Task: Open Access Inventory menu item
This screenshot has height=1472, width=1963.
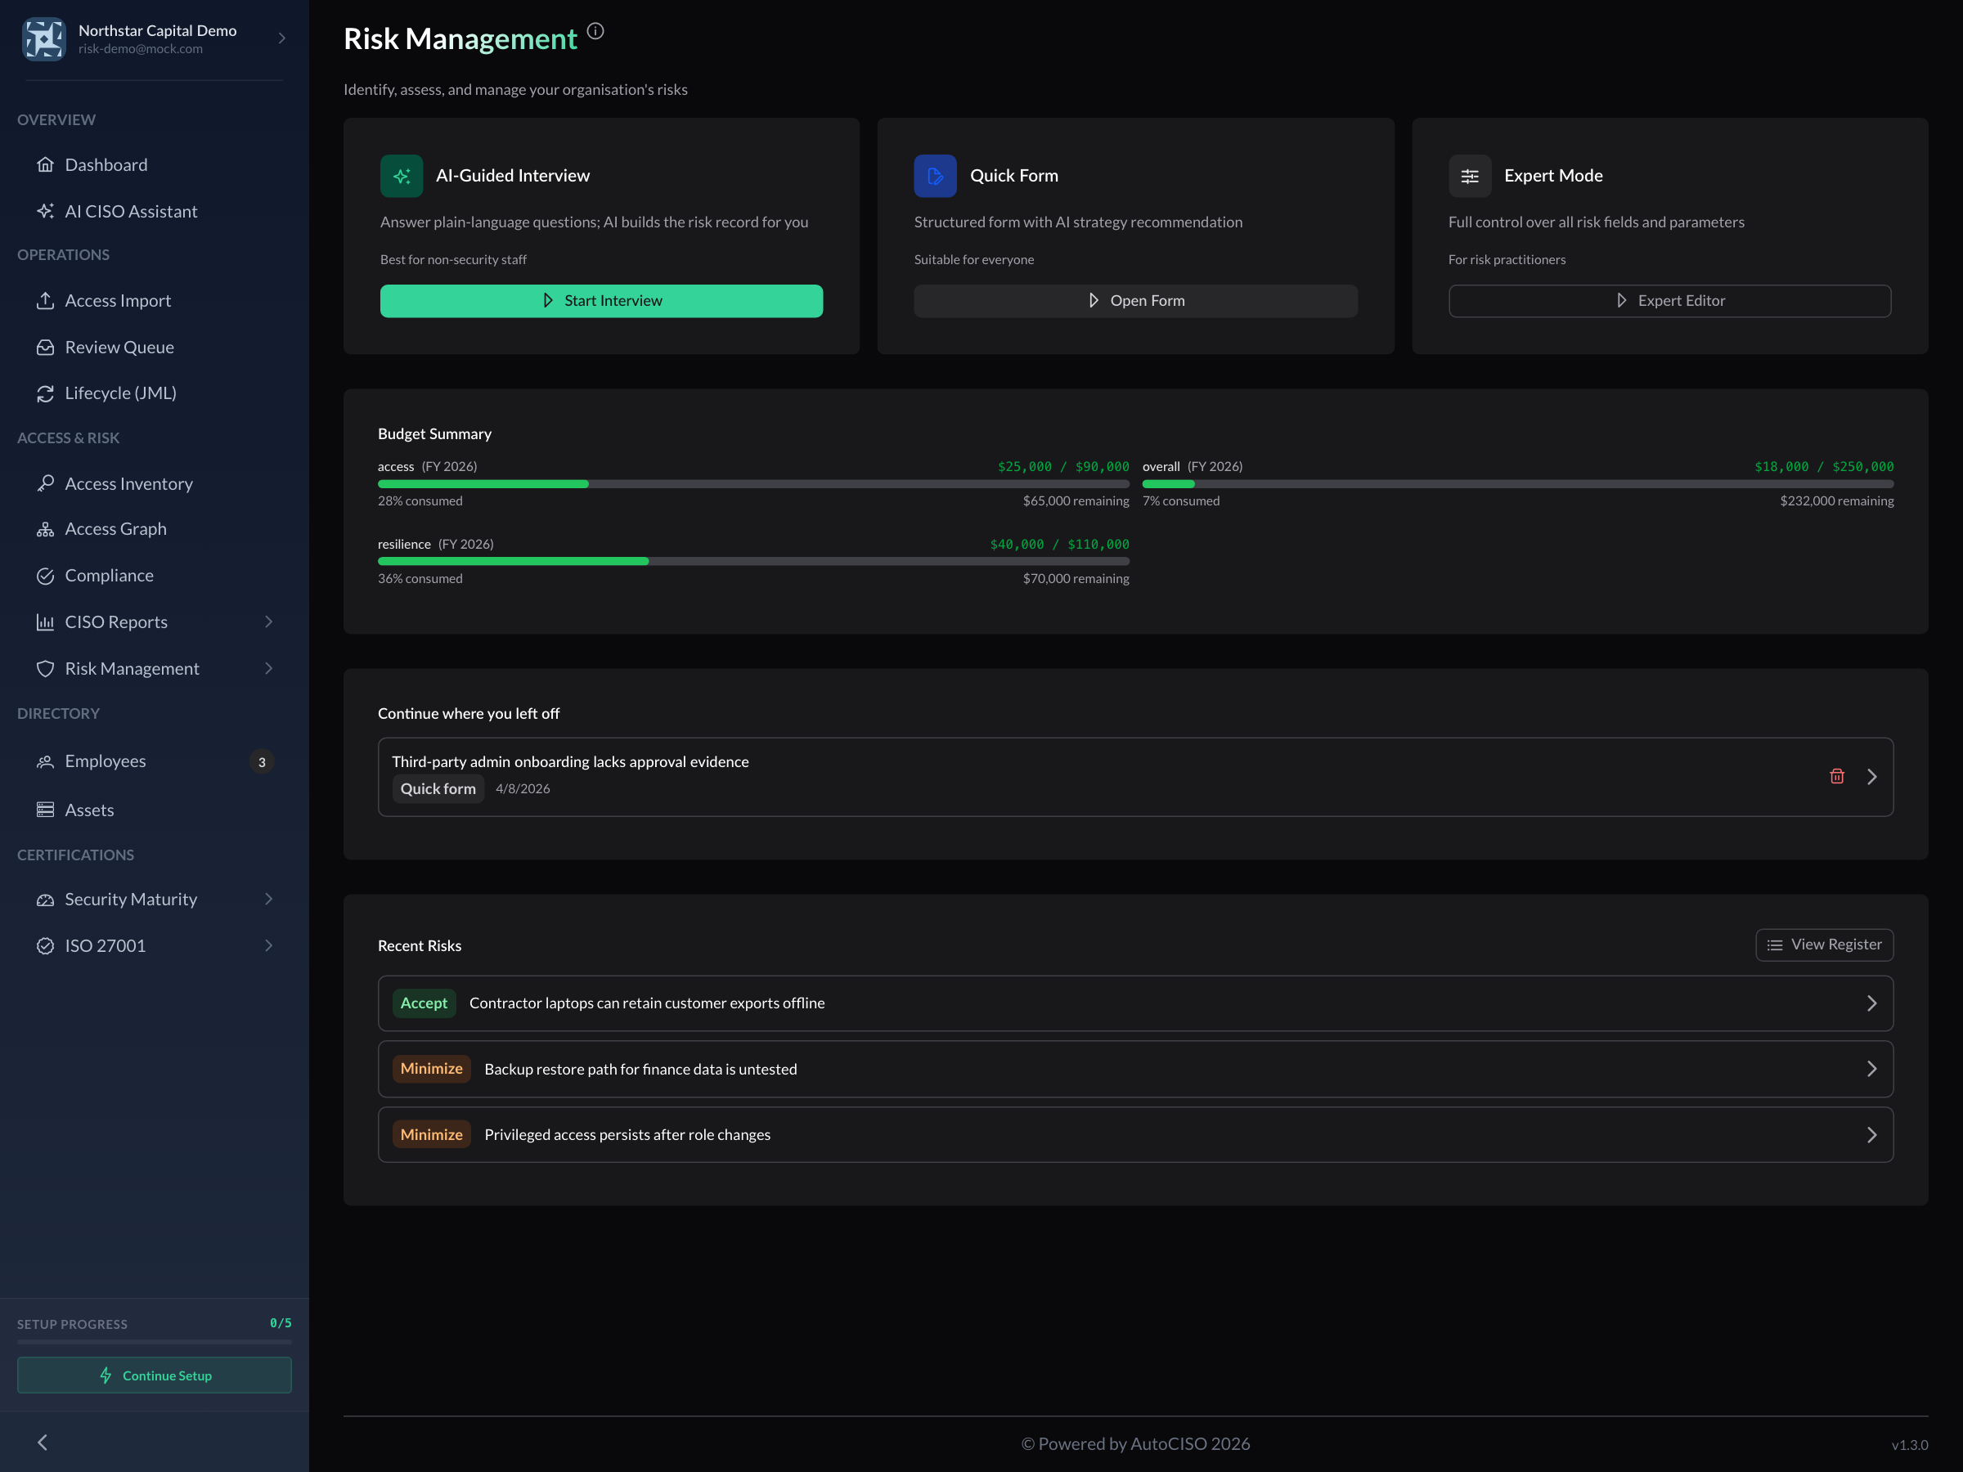Action: (155, 482)
